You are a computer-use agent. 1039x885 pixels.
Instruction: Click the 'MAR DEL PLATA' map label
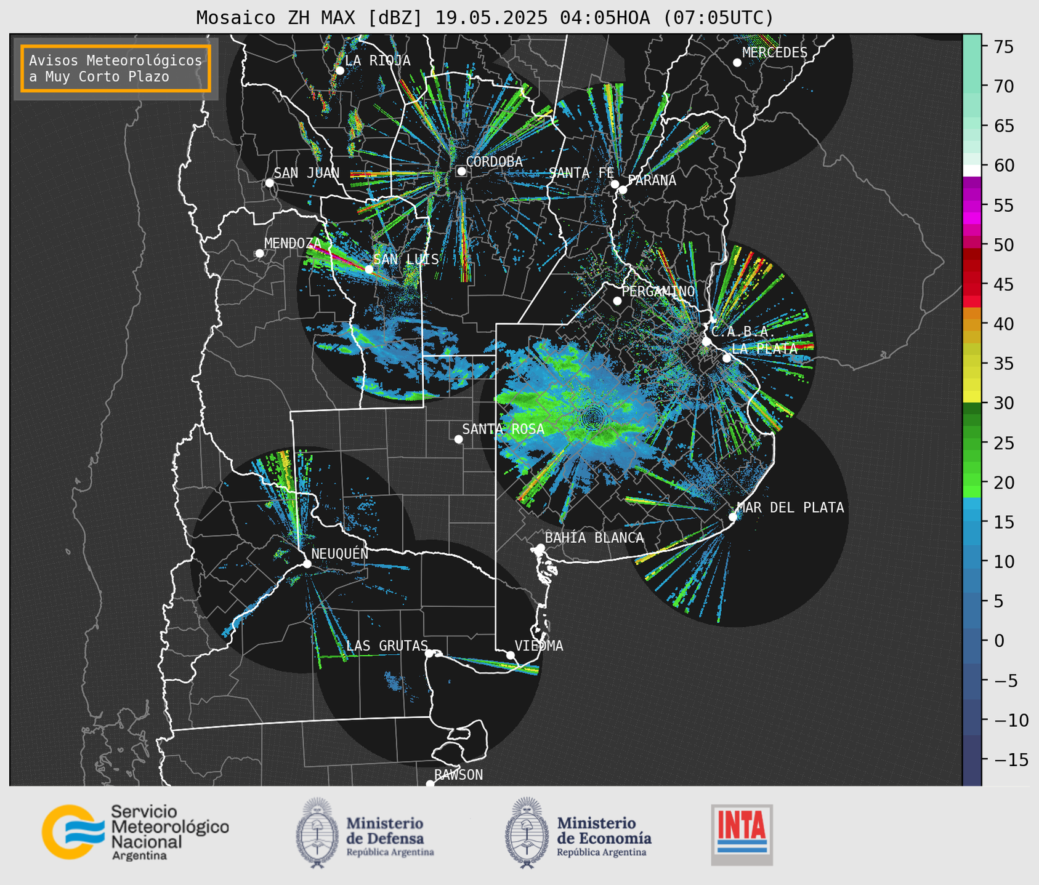pos(791,508)
